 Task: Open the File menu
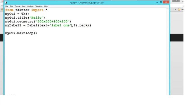pyautogui.click(x=7, y=6)
